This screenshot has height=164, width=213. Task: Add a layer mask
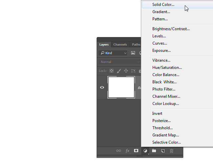click(x=136, y=151)
